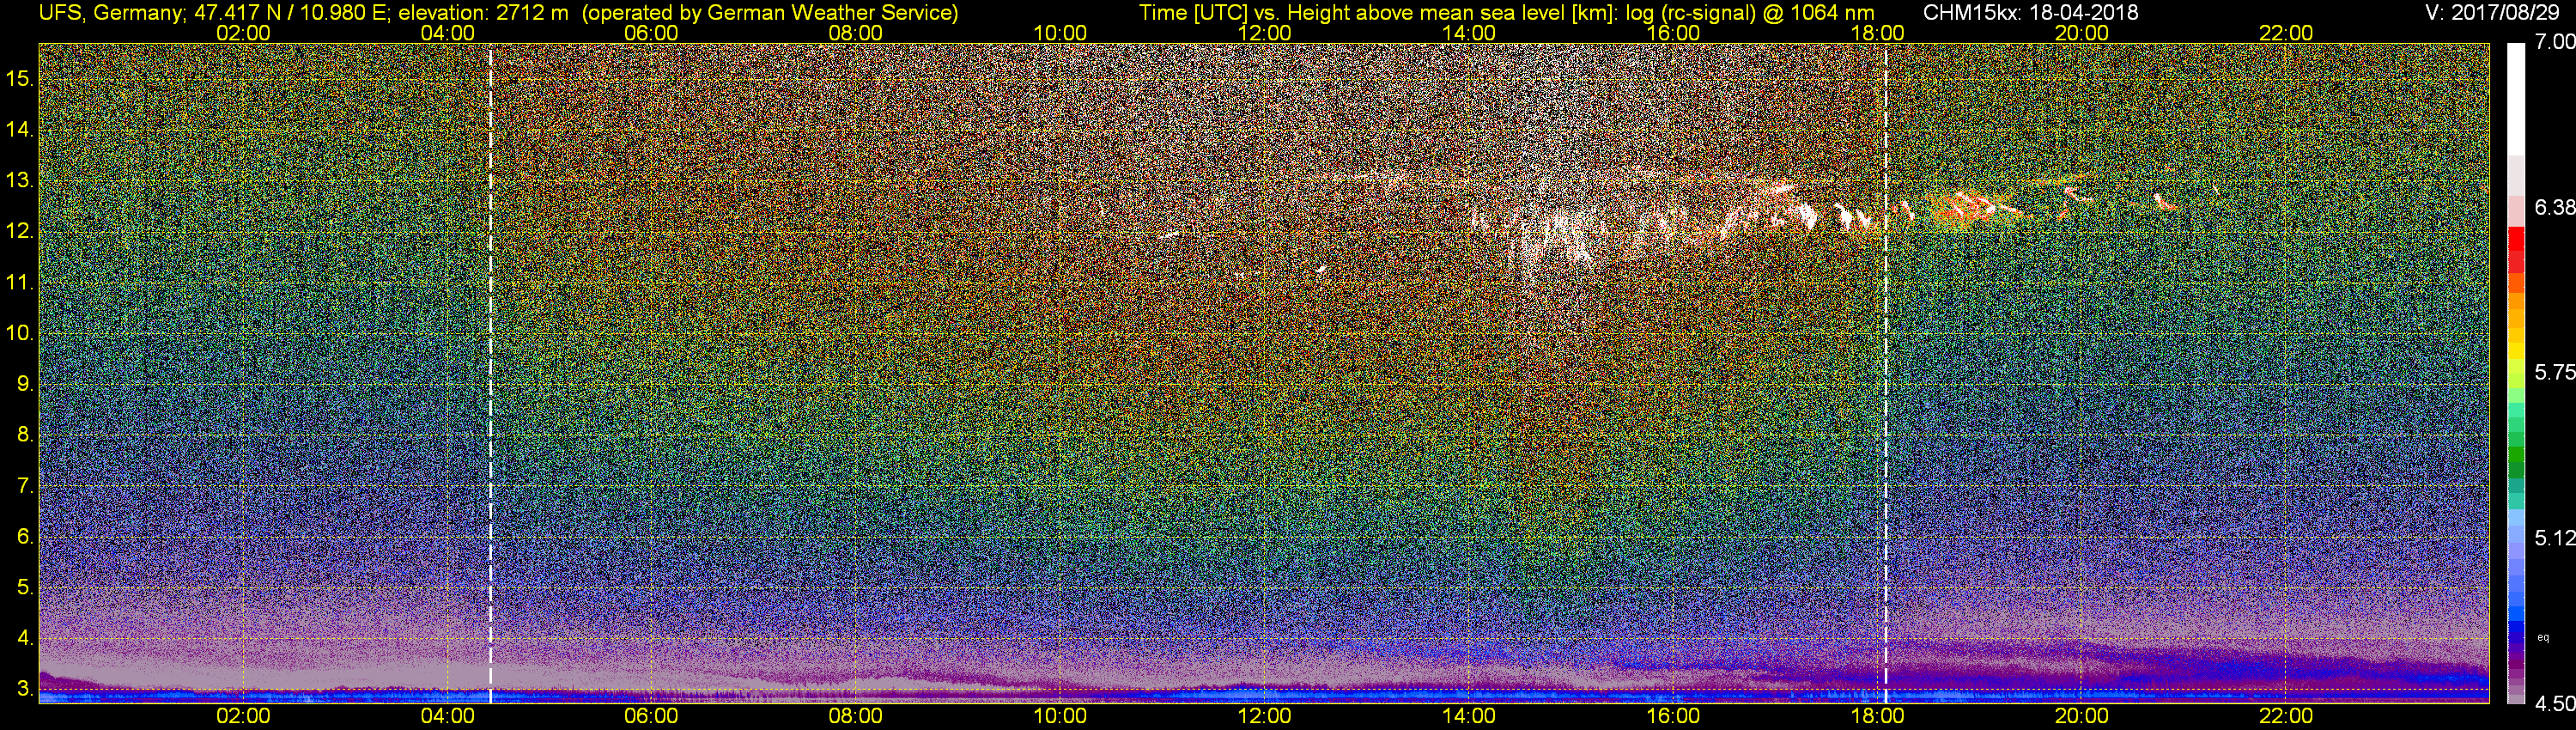
Task: Click the 6. km height axis label
Action: point(25,537)
